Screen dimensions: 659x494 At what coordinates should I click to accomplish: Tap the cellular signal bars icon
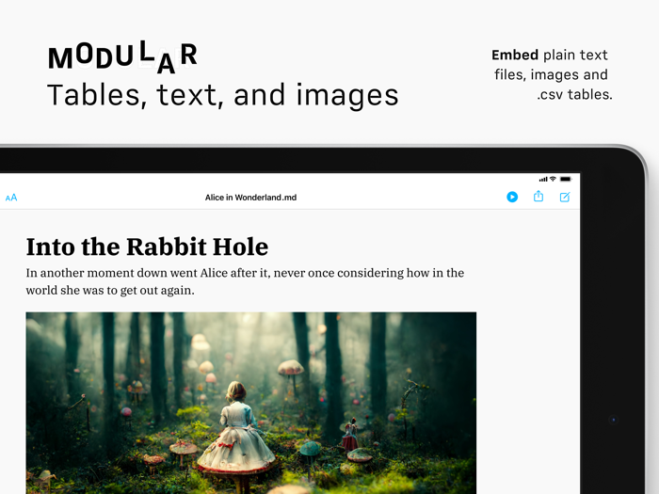point(543,180)
